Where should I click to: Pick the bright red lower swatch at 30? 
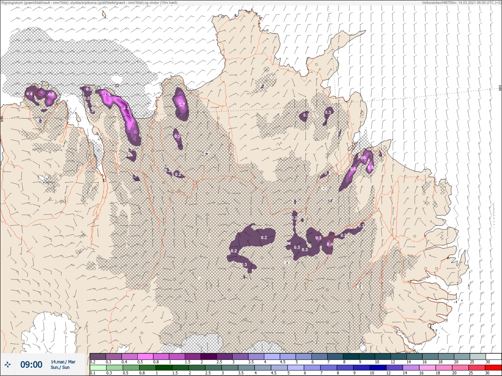click(493, 368)
